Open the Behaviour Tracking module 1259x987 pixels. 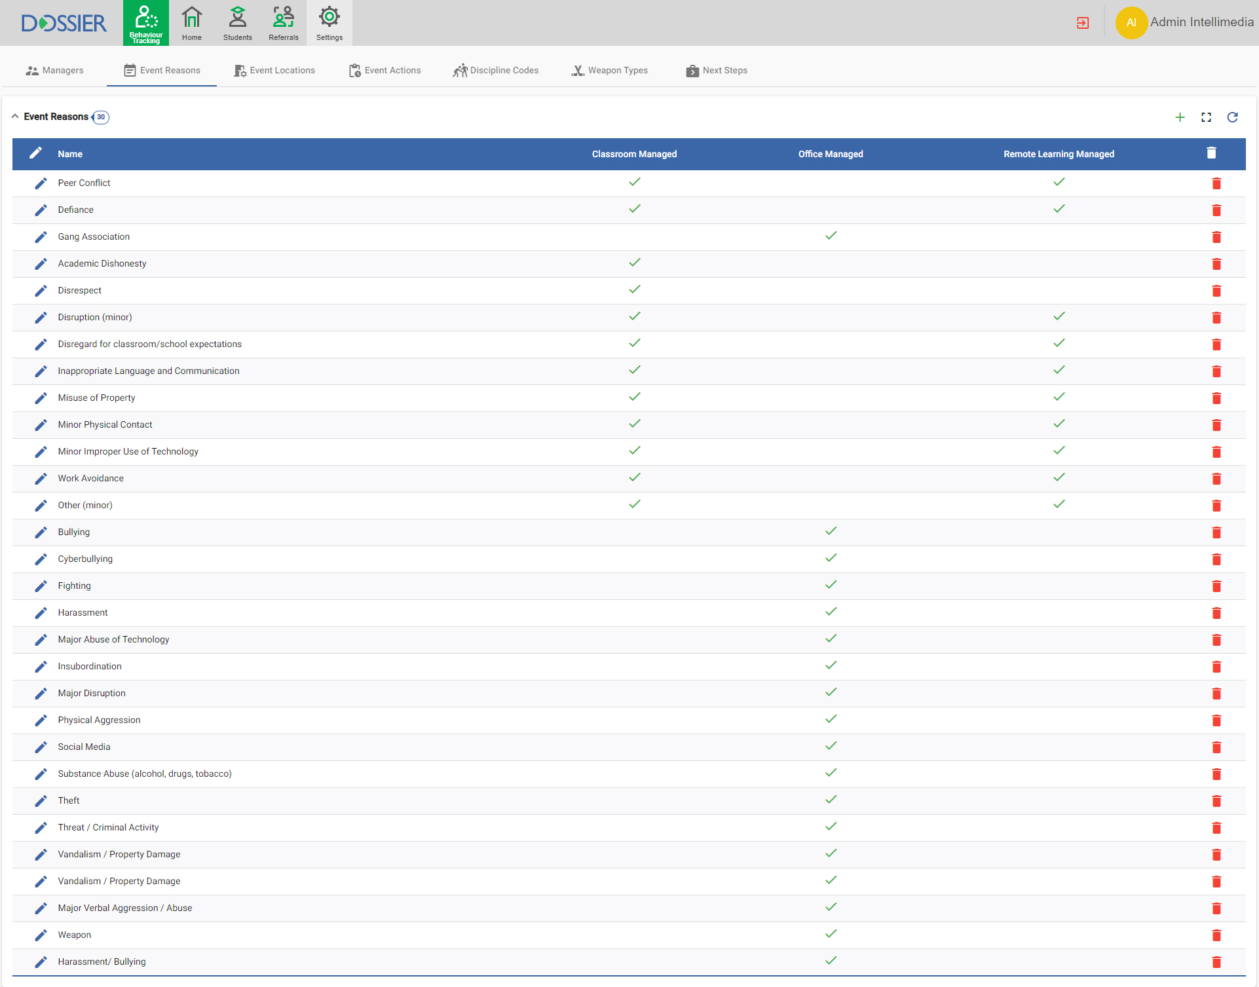tap(145, 23)
